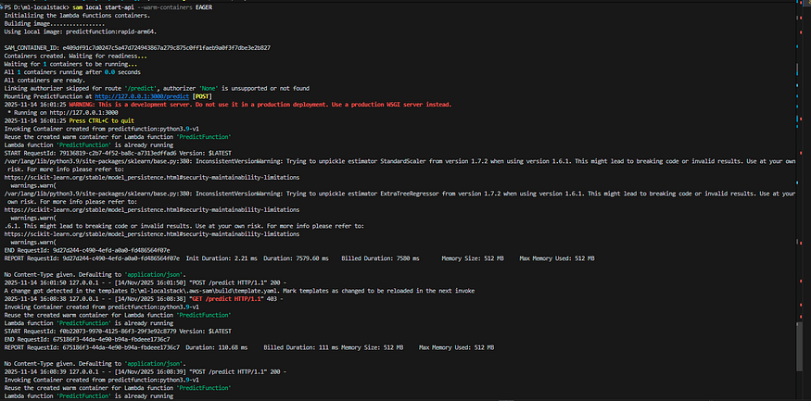The width and height of the screenshot is (811, 401).
Task: Click 'Init Duration: 2.21 ms' value
Action: coord(222,257)
